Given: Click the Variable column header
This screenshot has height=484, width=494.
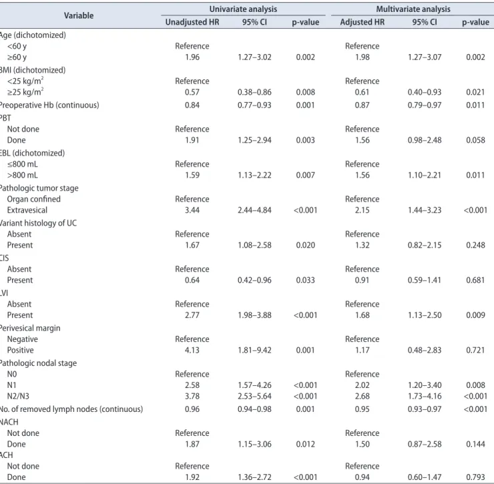Looking at the screenshot, I should 79,15.
